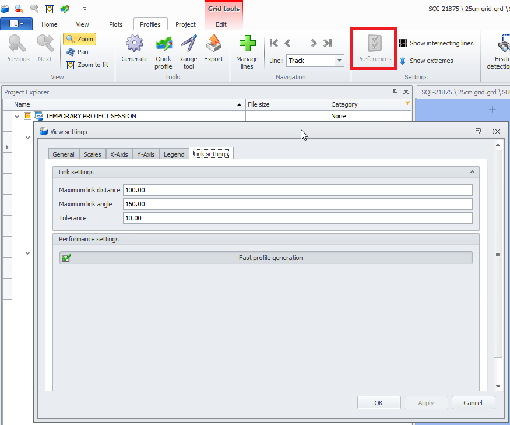Click the View settings vertical scrollbar
This screenshot has width=510, height=425.
click(x=498, y=254)
